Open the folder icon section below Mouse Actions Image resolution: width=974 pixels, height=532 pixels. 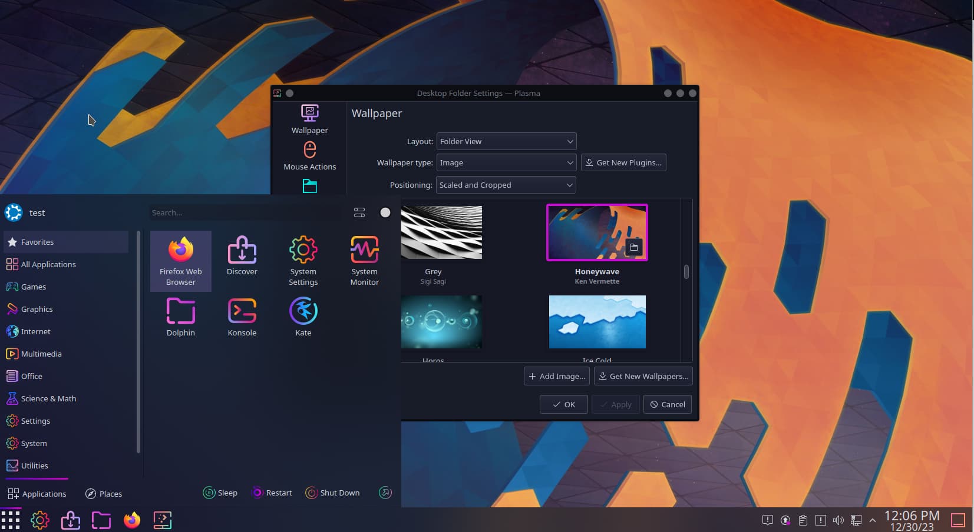(309, 186)
